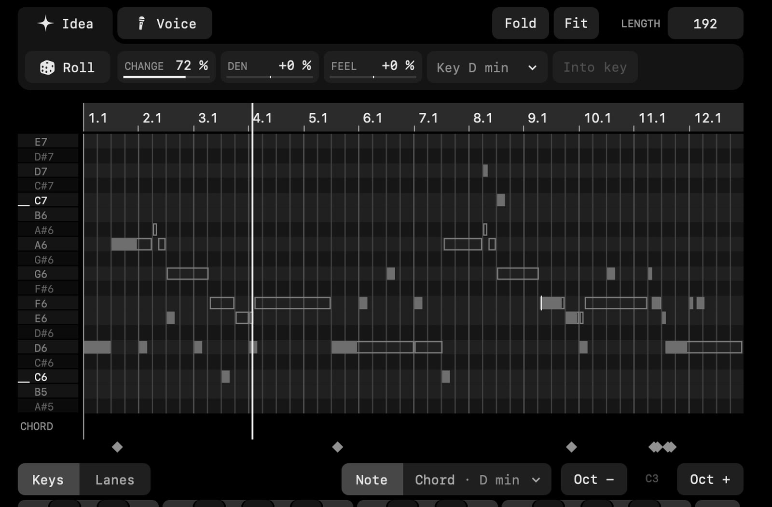Adjust the DEN +0 % slider
Screen dimensions: 772x507
tap(270, 67)
